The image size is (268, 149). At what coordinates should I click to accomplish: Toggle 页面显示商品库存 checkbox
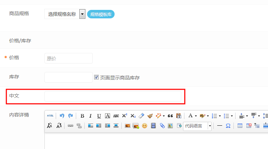coord(96,77)
